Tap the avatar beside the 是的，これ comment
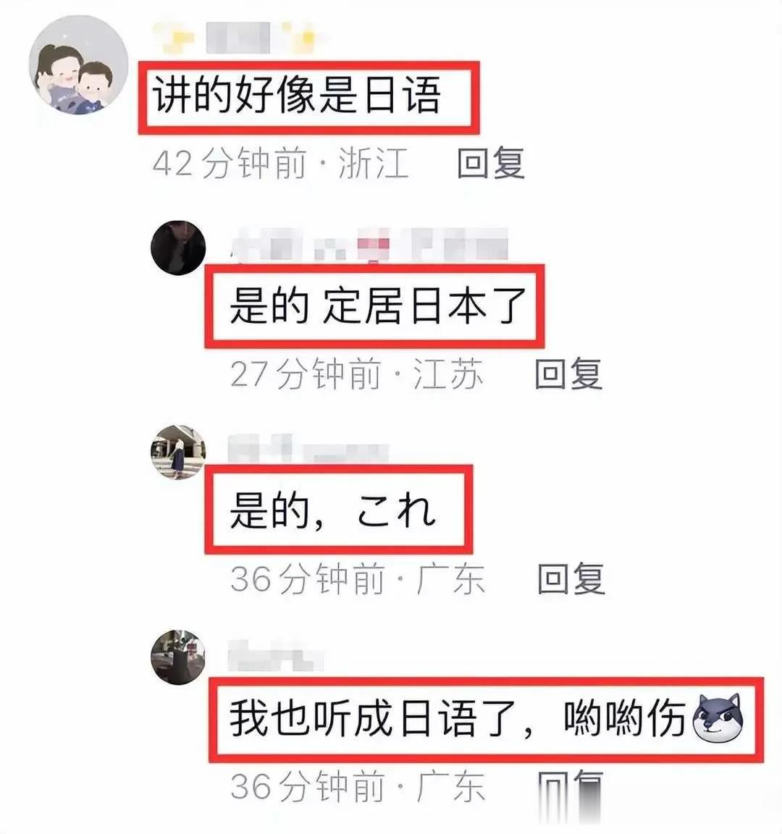This screenshot has width=782, height=834. [x=178, y=452]
